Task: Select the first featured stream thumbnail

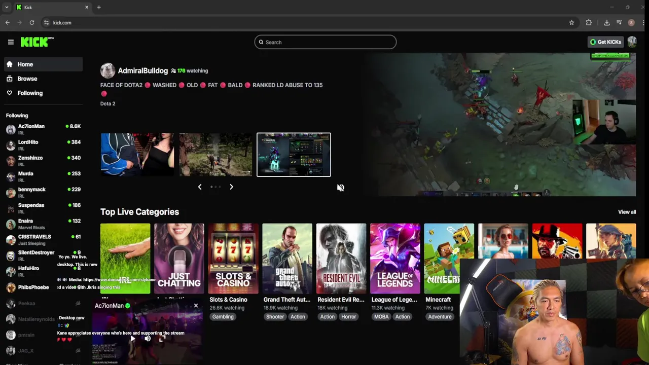Action: [137, 155]
